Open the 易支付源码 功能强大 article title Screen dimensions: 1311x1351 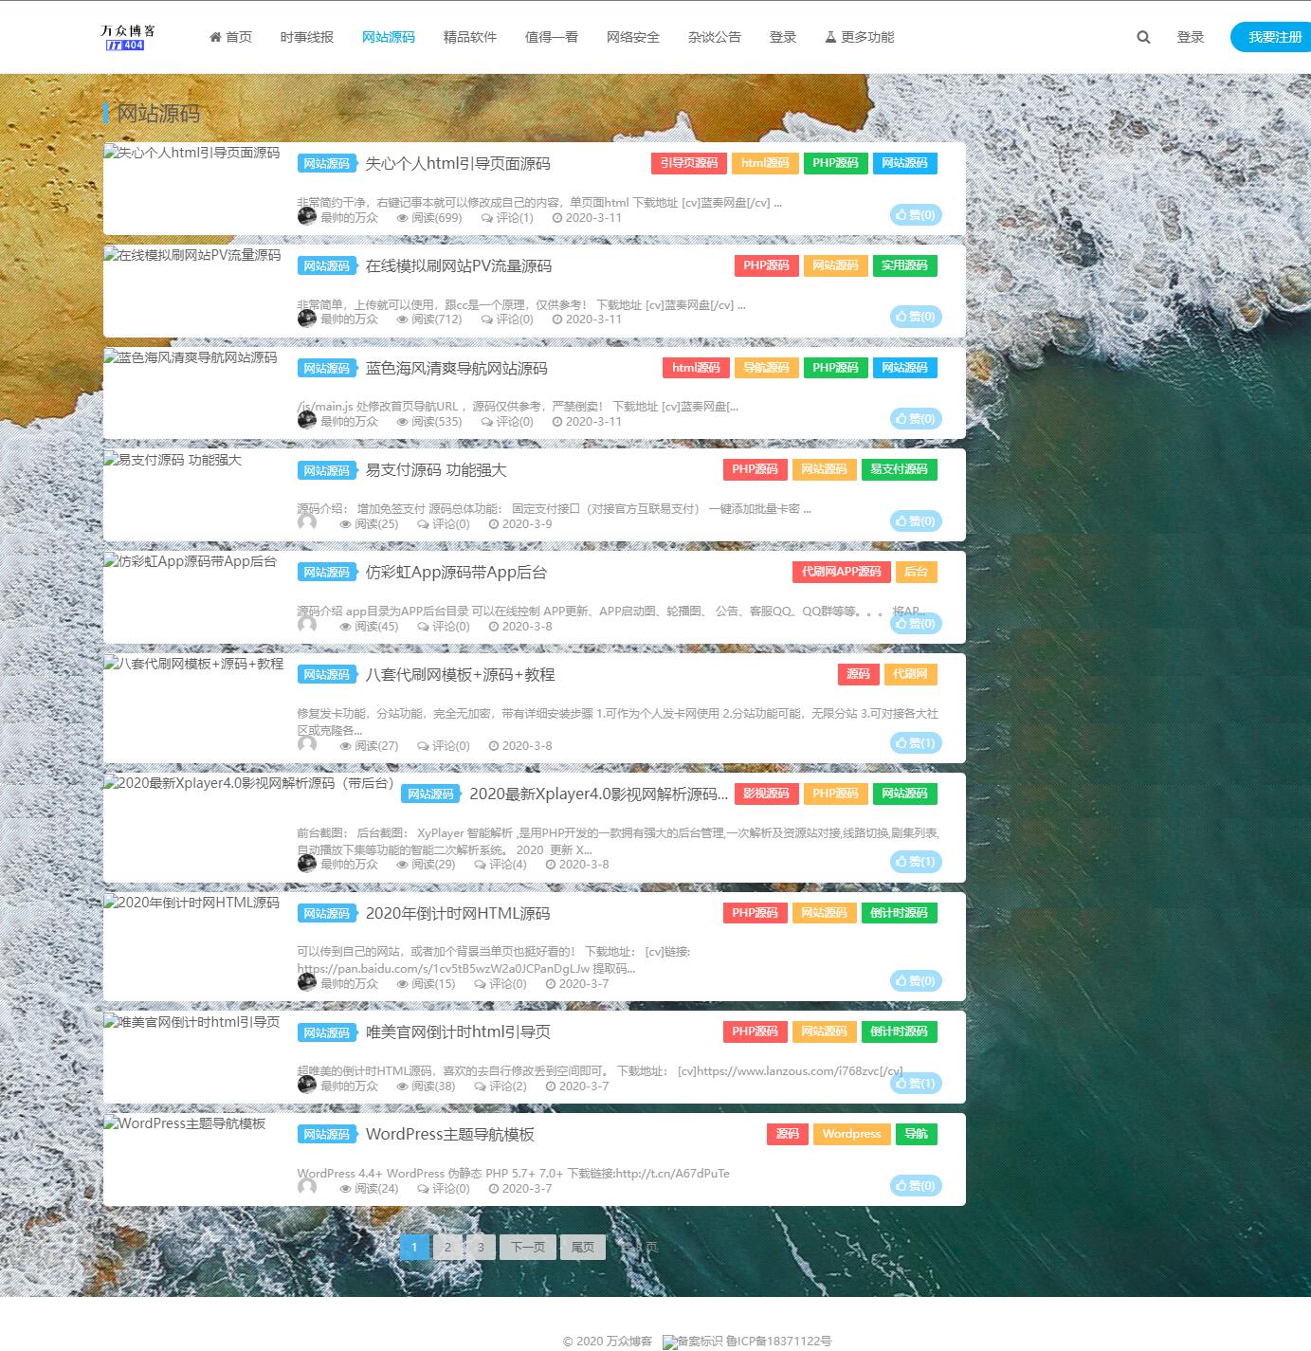(x=436, y=470)
